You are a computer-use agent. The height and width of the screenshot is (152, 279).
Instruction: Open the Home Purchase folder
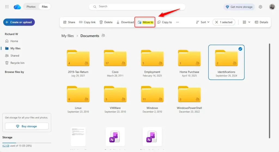tap(189, 58)
